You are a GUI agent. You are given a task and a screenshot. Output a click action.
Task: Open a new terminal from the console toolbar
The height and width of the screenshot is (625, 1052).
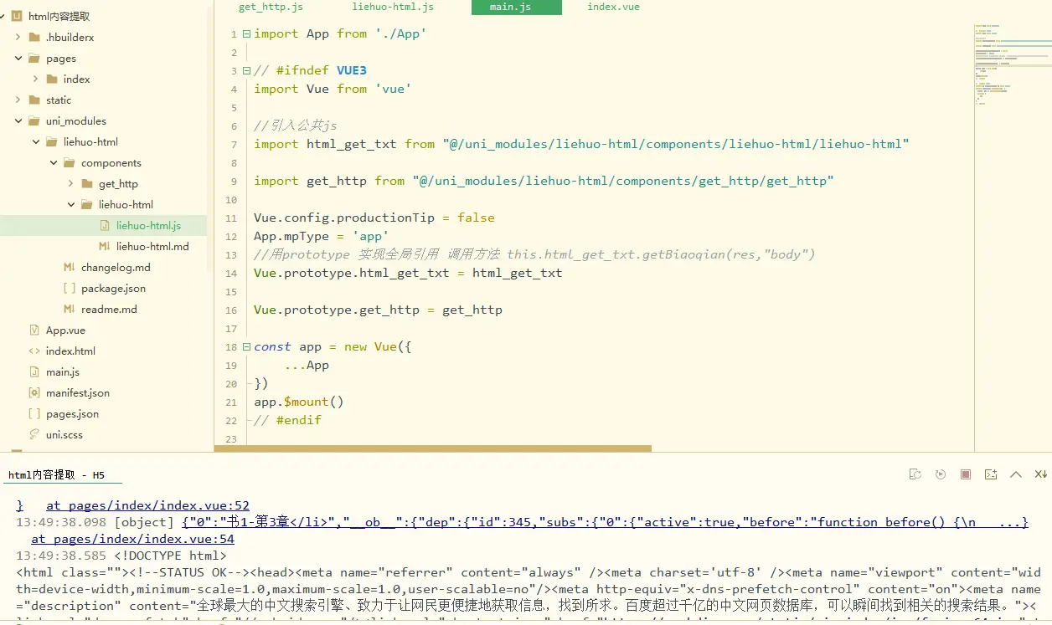(x=991, y=474)
